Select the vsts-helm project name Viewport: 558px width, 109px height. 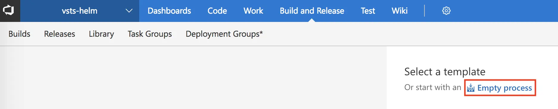coord(79,11)
